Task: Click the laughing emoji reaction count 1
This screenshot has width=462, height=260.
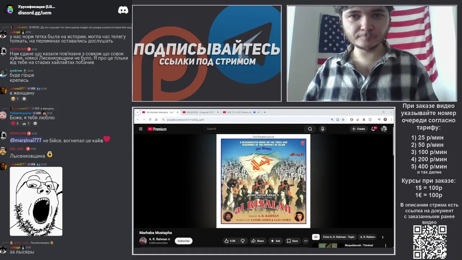Action: [x=14, y=99]
